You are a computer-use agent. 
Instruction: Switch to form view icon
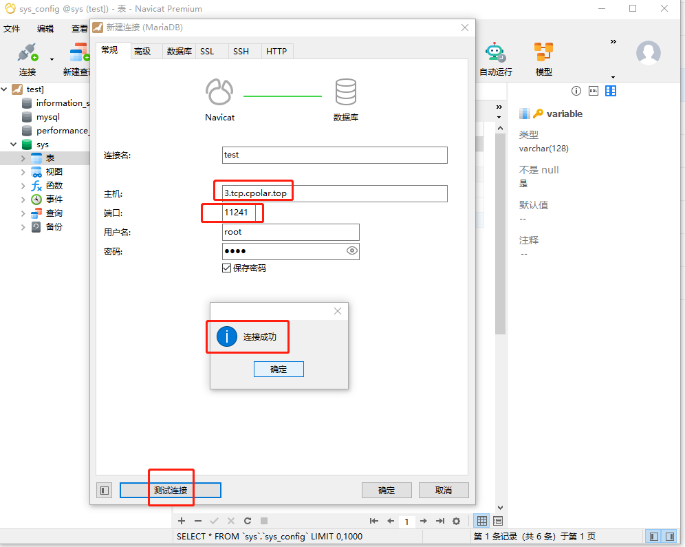click(498, 521)
